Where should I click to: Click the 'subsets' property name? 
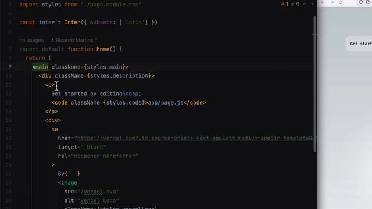(101, 23)
